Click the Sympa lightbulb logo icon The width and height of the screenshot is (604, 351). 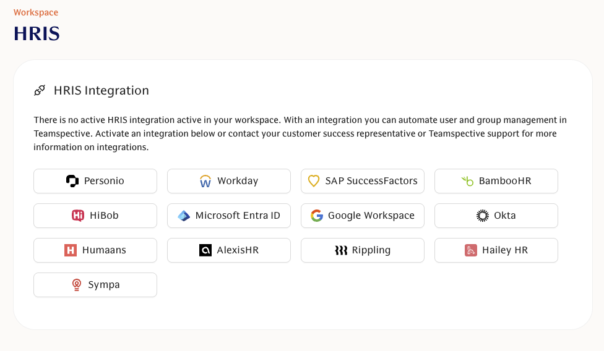point(77,285)
